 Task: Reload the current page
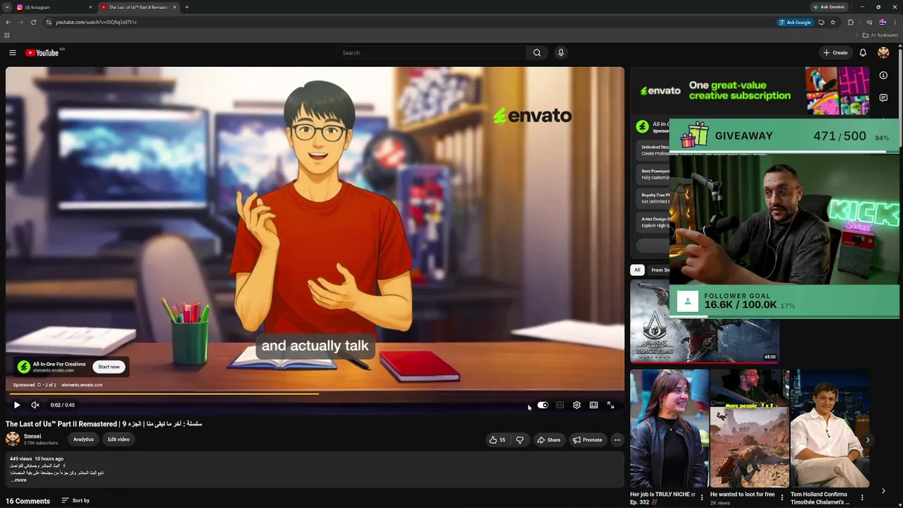click(33, 22)
